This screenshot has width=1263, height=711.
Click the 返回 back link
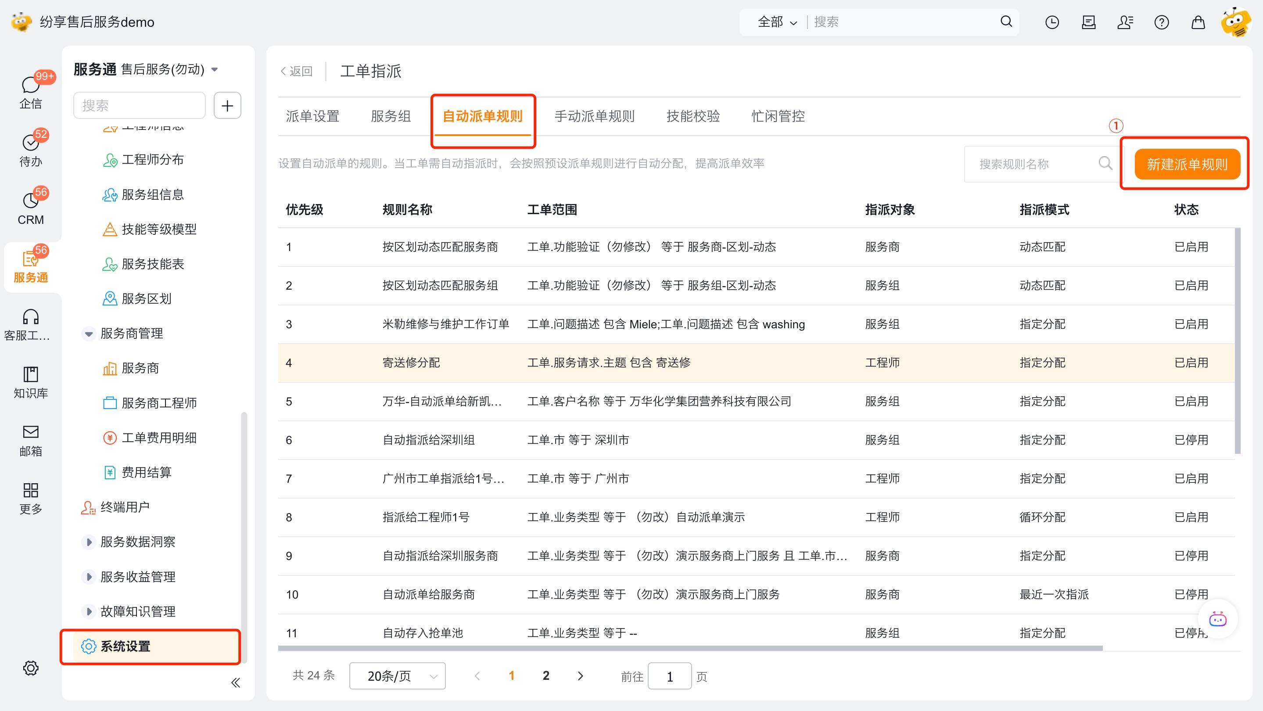pyautogui.click(x=297, y=71)
